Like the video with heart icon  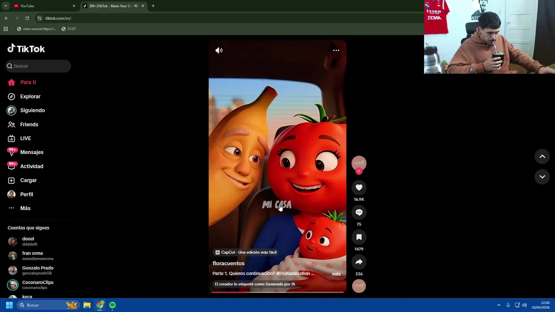[359, 188]
